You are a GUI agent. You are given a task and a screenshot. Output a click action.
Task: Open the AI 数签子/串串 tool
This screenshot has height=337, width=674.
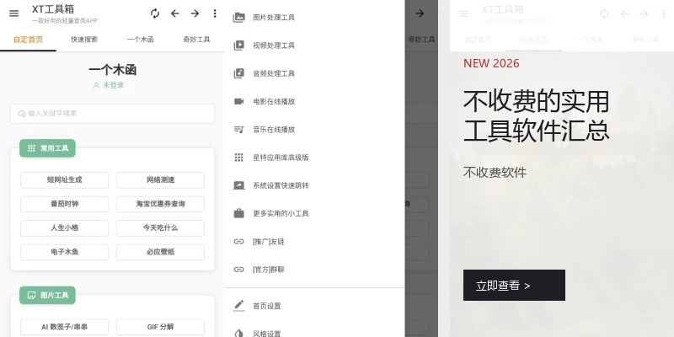click(65, 327)
